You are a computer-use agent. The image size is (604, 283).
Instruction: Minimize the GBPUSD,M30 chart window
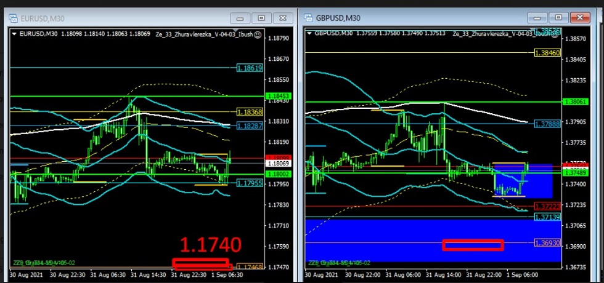coord(537,18)
